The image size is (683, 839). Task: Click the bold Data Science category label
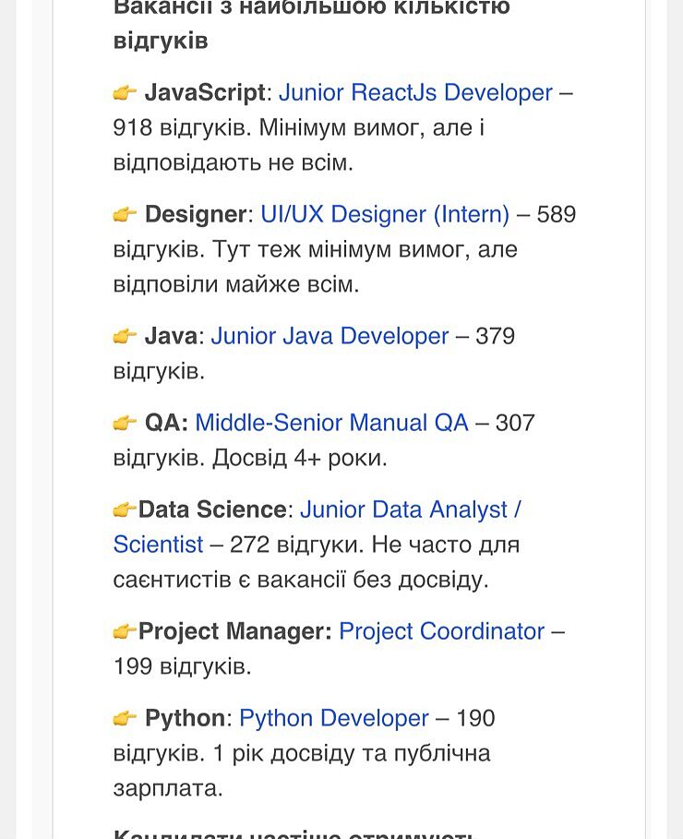[x=212, y=510]
